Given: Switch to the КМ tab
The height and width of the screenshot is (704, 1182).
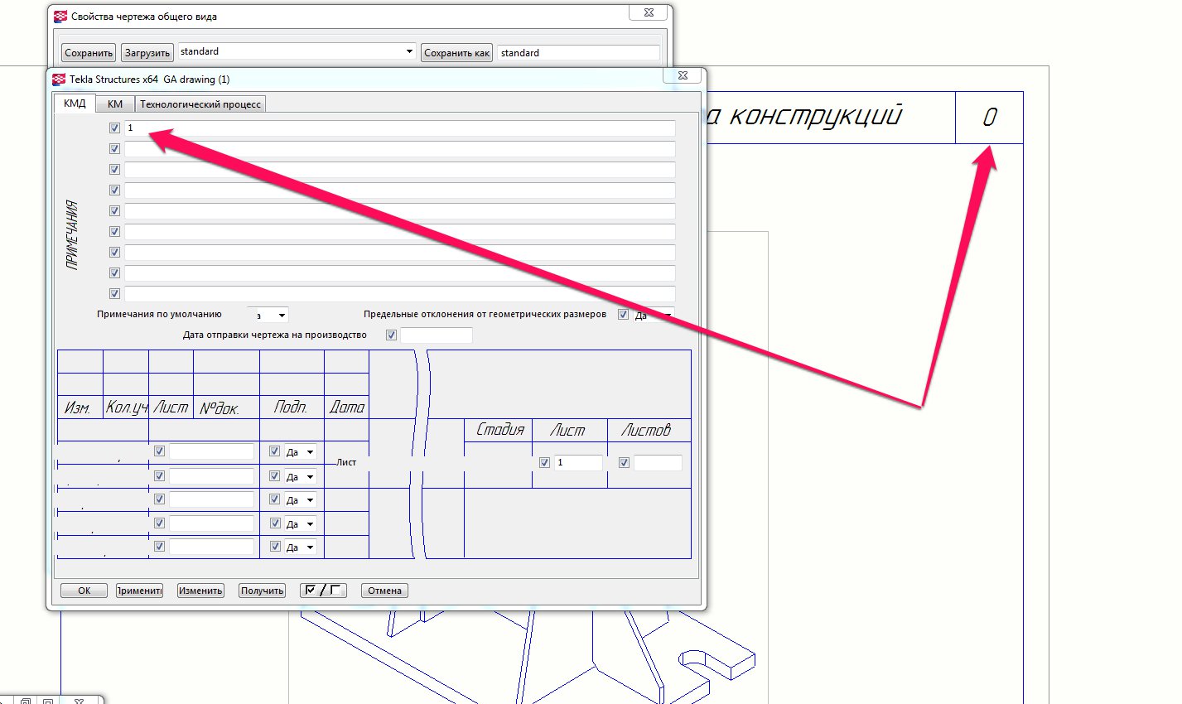Looking at the screenshot, I should tap(115, 104).
